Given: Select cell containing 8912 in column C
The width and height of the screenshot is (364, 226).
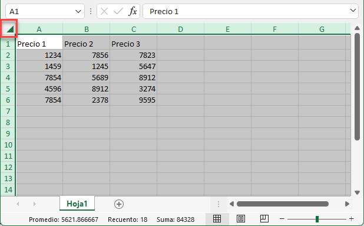Looking at the screenshot, I should tap(134, 77).
